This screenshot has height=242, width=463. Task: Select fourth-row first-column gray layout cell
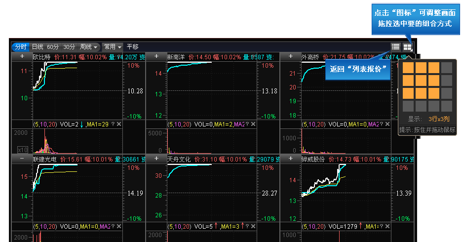(x=408, y=106)
